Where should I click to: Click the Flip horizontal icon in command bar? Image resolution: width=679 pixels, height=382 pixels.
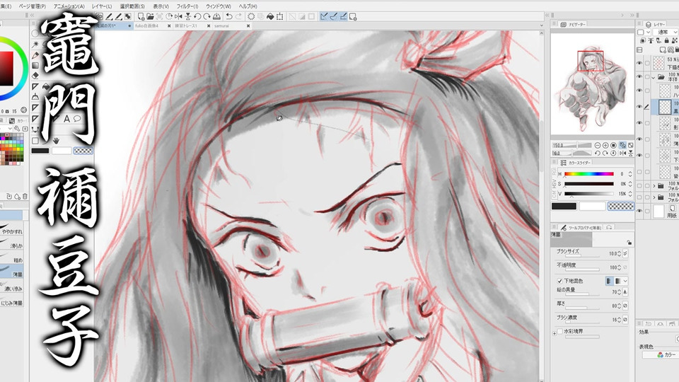[178, 16]
